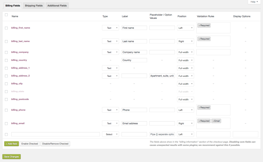
Task: Switch to the Shipping Fields tab
Action: (33, 5)
